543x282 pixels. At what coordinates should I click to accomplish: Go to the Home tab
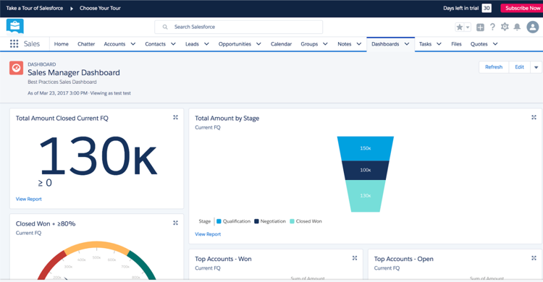[x=62, y=44]
